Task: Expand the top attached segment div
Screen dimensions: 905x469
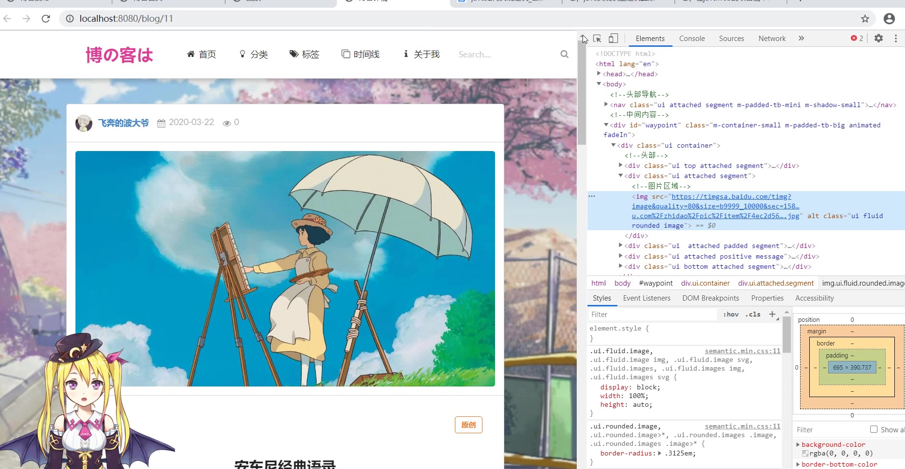Action: click(x=621, y=166)
